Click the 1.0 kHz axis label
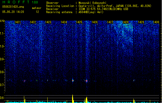Viewport: 162px width, 103px height. tap(2, 46)
